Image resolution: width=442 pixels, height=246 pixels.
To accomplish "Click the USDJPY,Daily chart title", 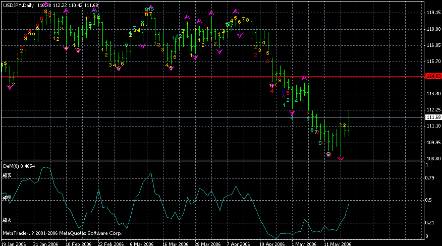I will (18, 5).
